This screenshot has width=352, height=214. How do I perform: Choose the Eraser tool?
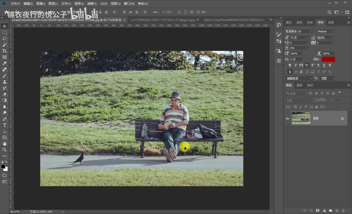tap(4, 94)
